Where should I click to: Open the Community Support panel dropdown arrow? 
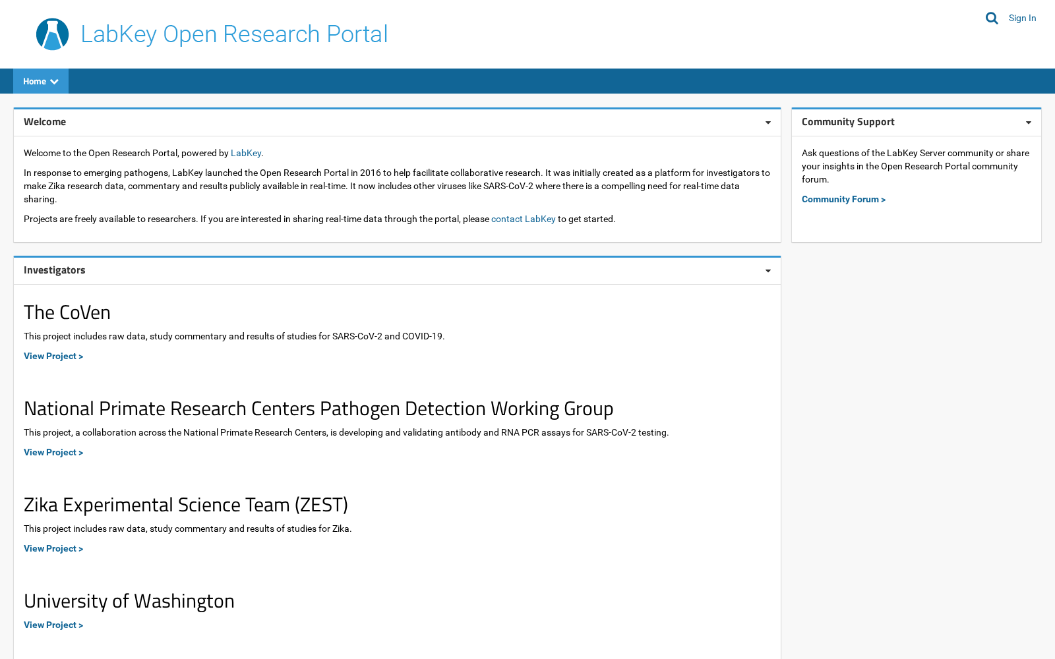(1028, 123)
